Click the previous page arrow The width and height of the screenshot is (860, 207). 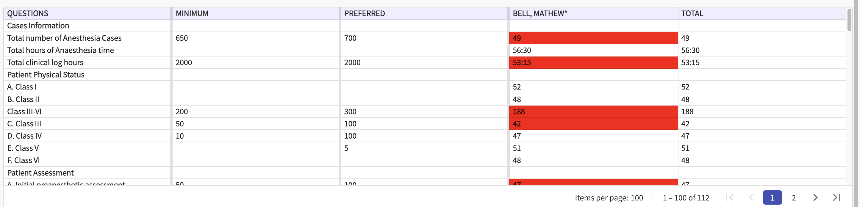coord(751,198)
